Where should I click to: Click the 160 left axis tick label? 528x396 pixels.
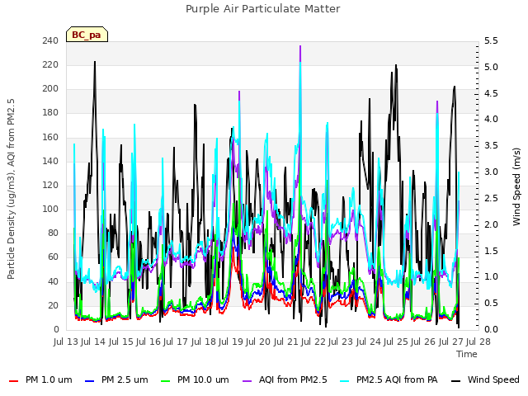(50, 138)
